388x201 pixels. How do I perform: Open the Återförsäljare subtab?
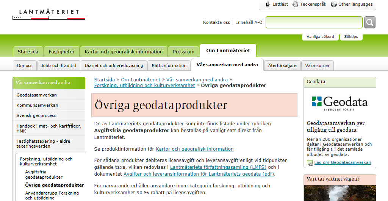pos(282,65)
